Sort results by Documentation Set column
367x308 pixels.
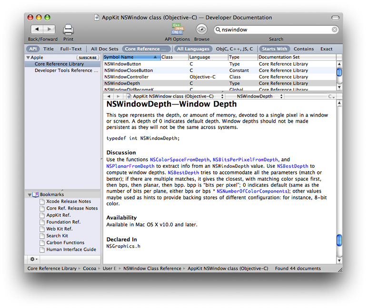pos(297,57)
